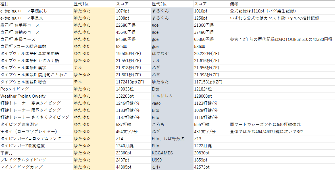The height and width of the screenshot is (170, 335).
Task: Select the ころも cell
Action: pos(172,124)
